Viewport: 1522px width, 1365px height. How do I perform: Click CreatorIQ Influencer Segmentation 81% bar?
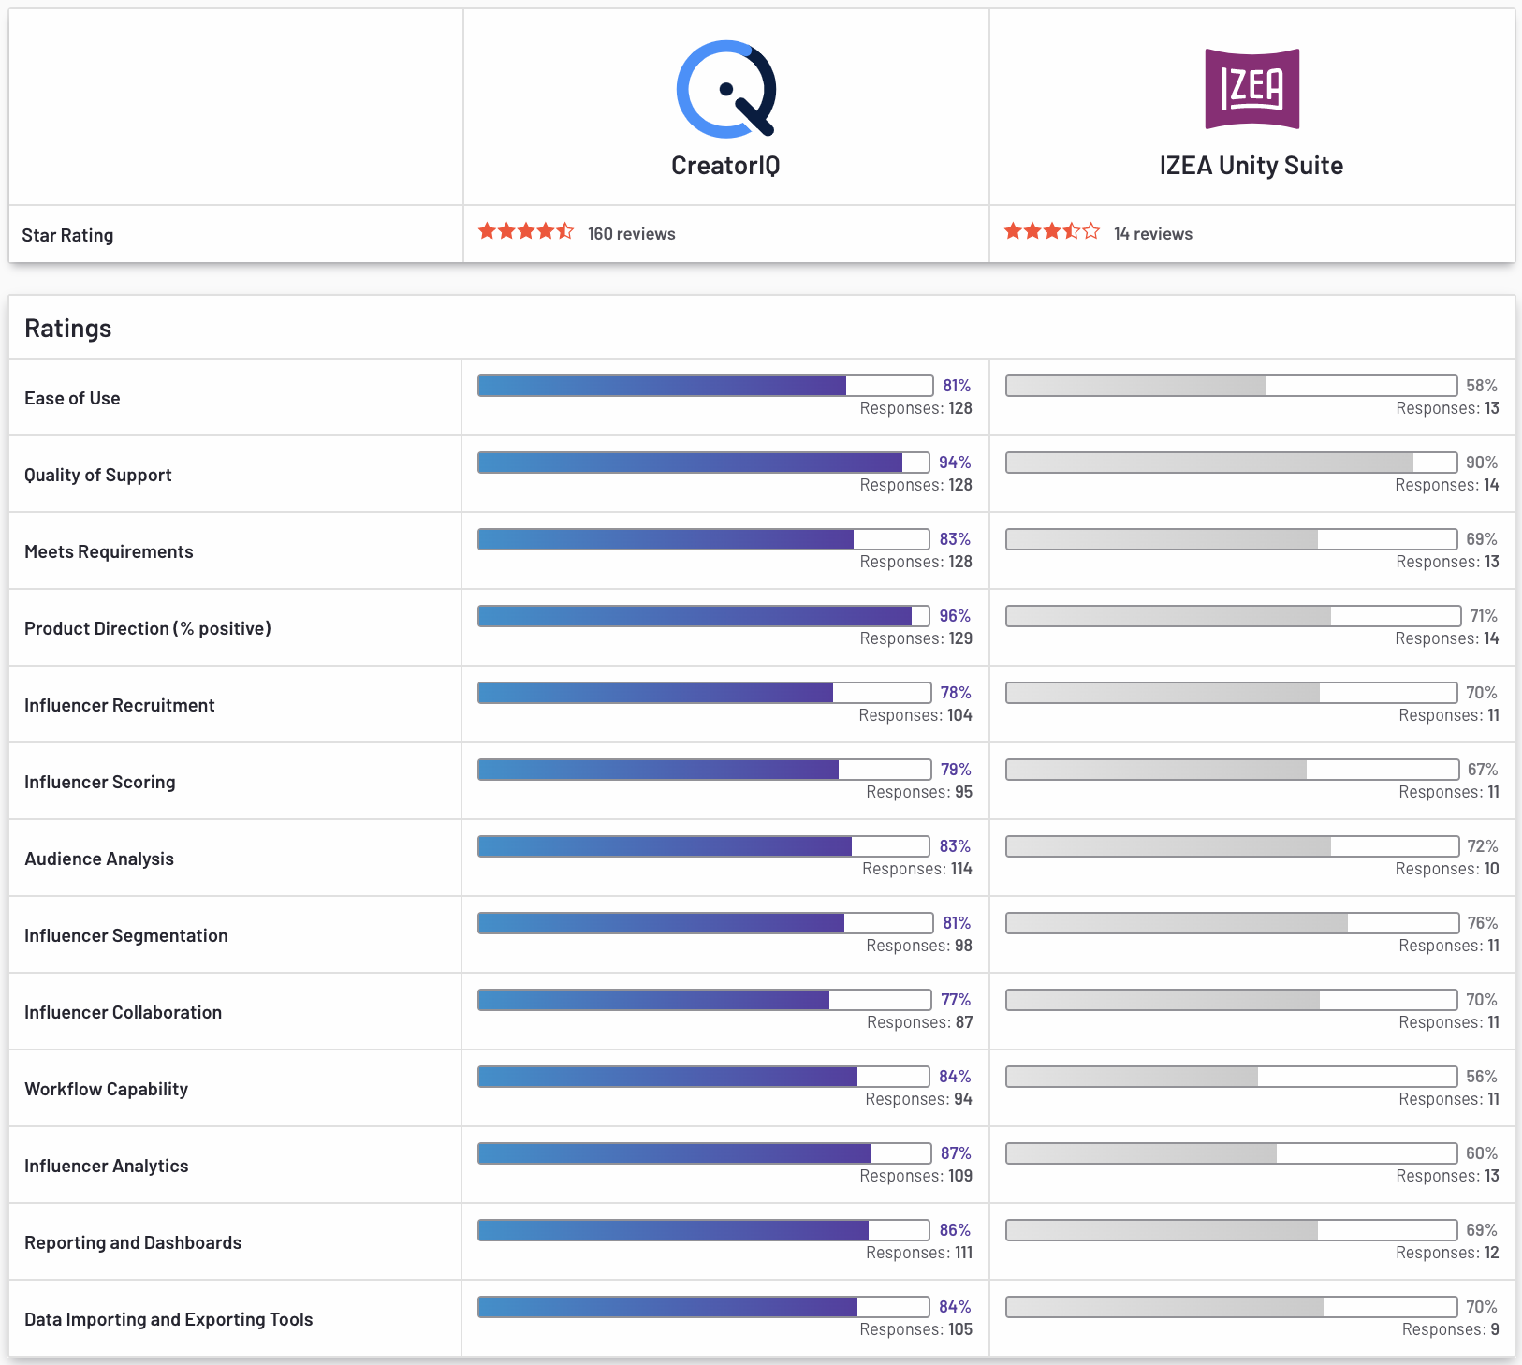point(706,923)
